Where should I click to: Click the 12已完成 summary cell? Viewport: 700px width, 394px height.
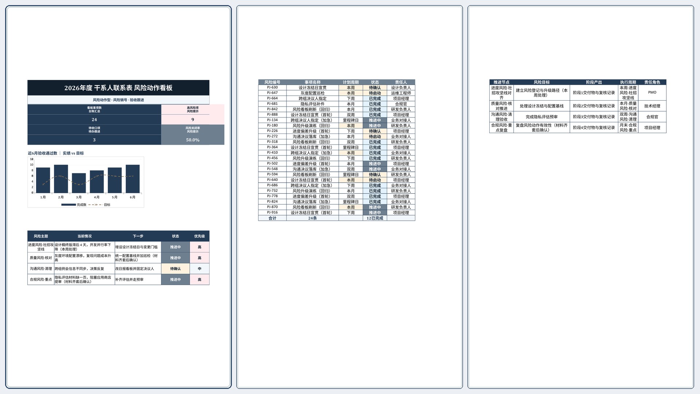[375, 218]
